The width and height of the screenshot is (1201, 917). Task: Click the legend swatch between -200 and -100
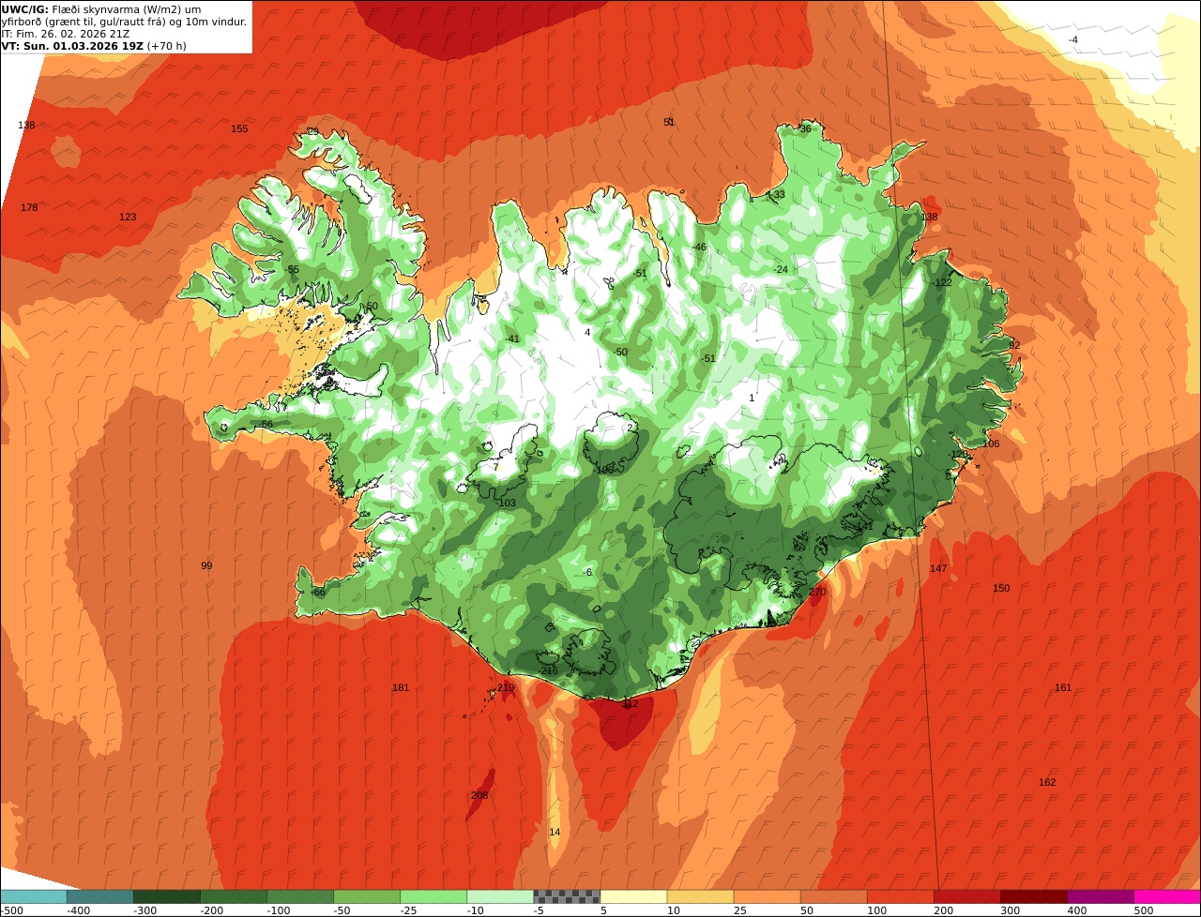coord(233,896)
